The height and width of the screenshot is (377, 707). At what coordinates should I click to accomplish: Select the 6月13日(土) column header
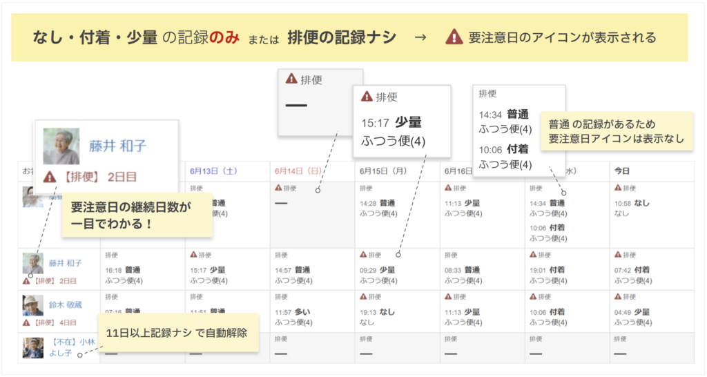214,171
